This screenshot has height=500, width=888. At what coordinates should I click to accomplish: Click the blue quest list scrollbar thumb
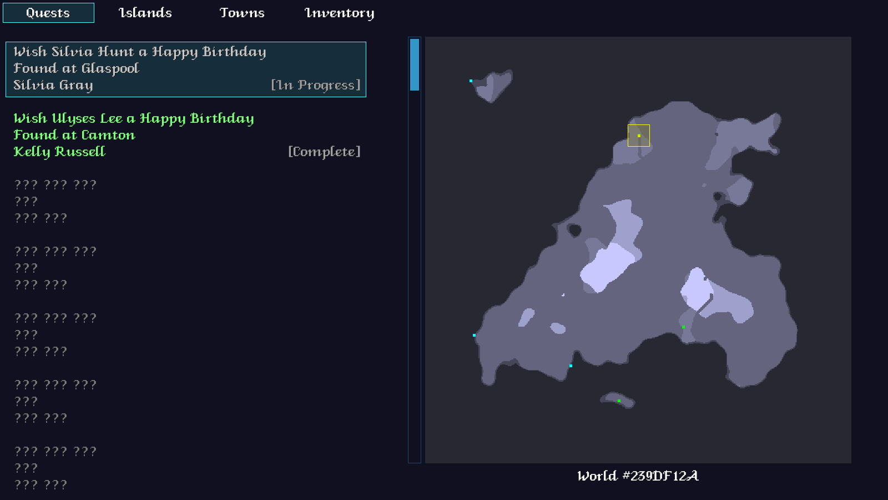click(415, 64)
